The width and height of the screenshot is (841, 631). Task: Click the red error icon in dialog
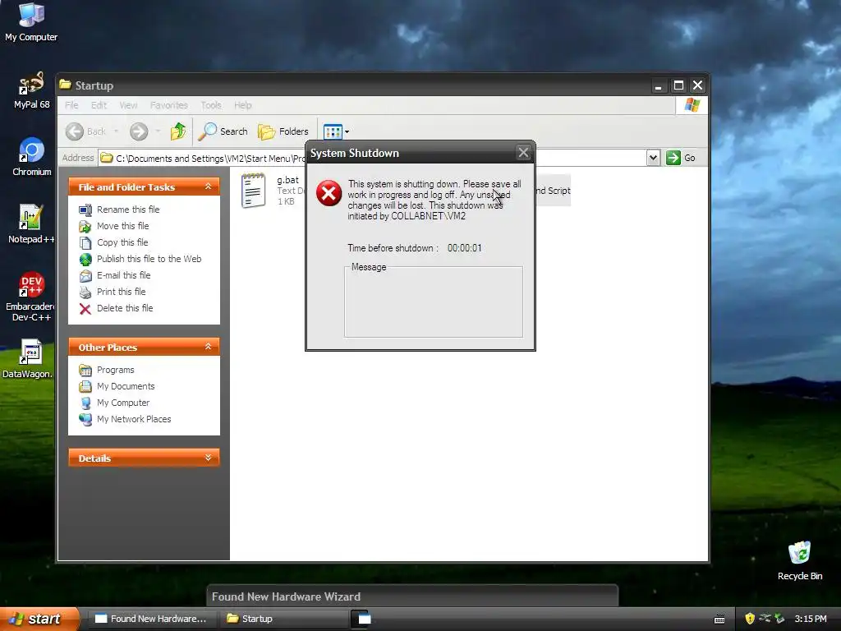(329, 193)
